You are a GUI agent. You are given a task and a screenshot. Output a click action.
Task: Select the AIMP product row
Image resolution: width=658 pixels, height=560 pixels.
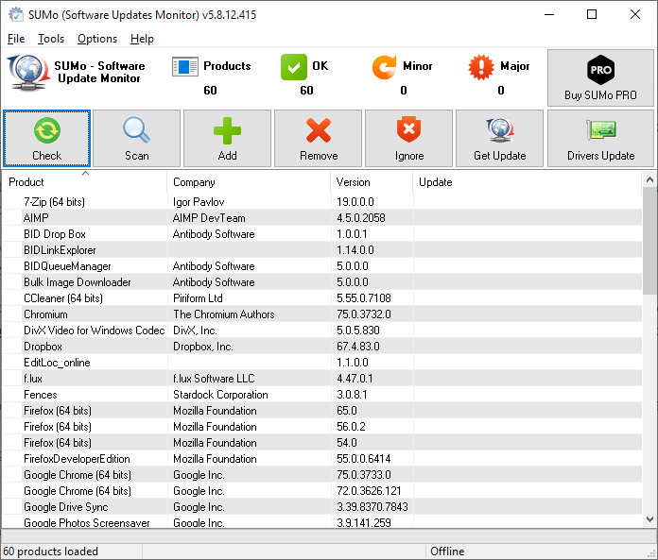(322, 217)
